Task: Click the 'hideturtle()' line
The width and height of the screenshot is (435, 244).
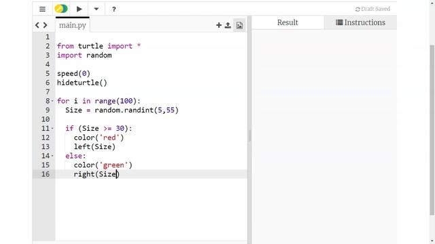Action: point(82,83)
